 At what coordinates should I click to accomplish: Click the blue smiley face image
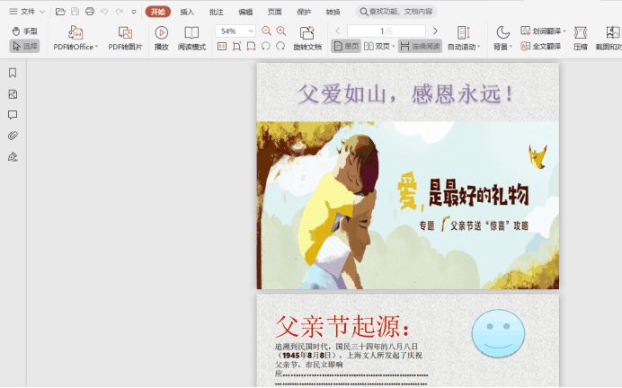point(498,334)
